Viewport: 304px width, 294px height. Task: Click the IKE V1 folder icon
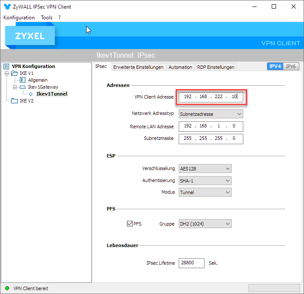click(15, 73)
